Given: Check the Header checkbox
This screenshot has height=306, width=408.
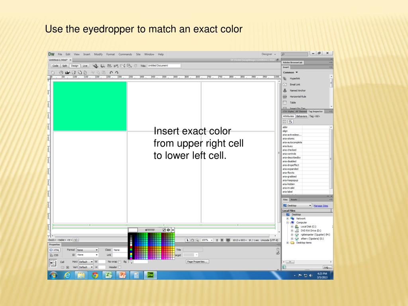Looking at the screenshot, I should click(119, 267).
